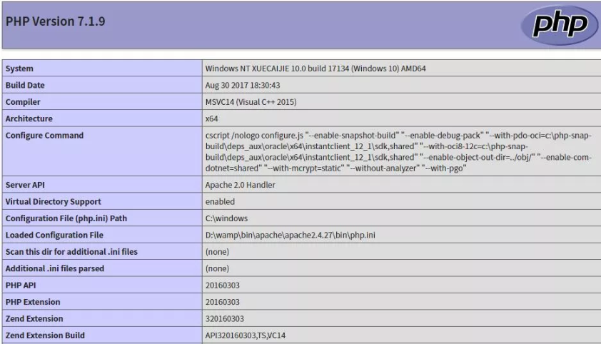The height and width of the screenshot is (344, 601).
Task: Select the API320160303,TS,VC14 value
Action: (246, 335)
